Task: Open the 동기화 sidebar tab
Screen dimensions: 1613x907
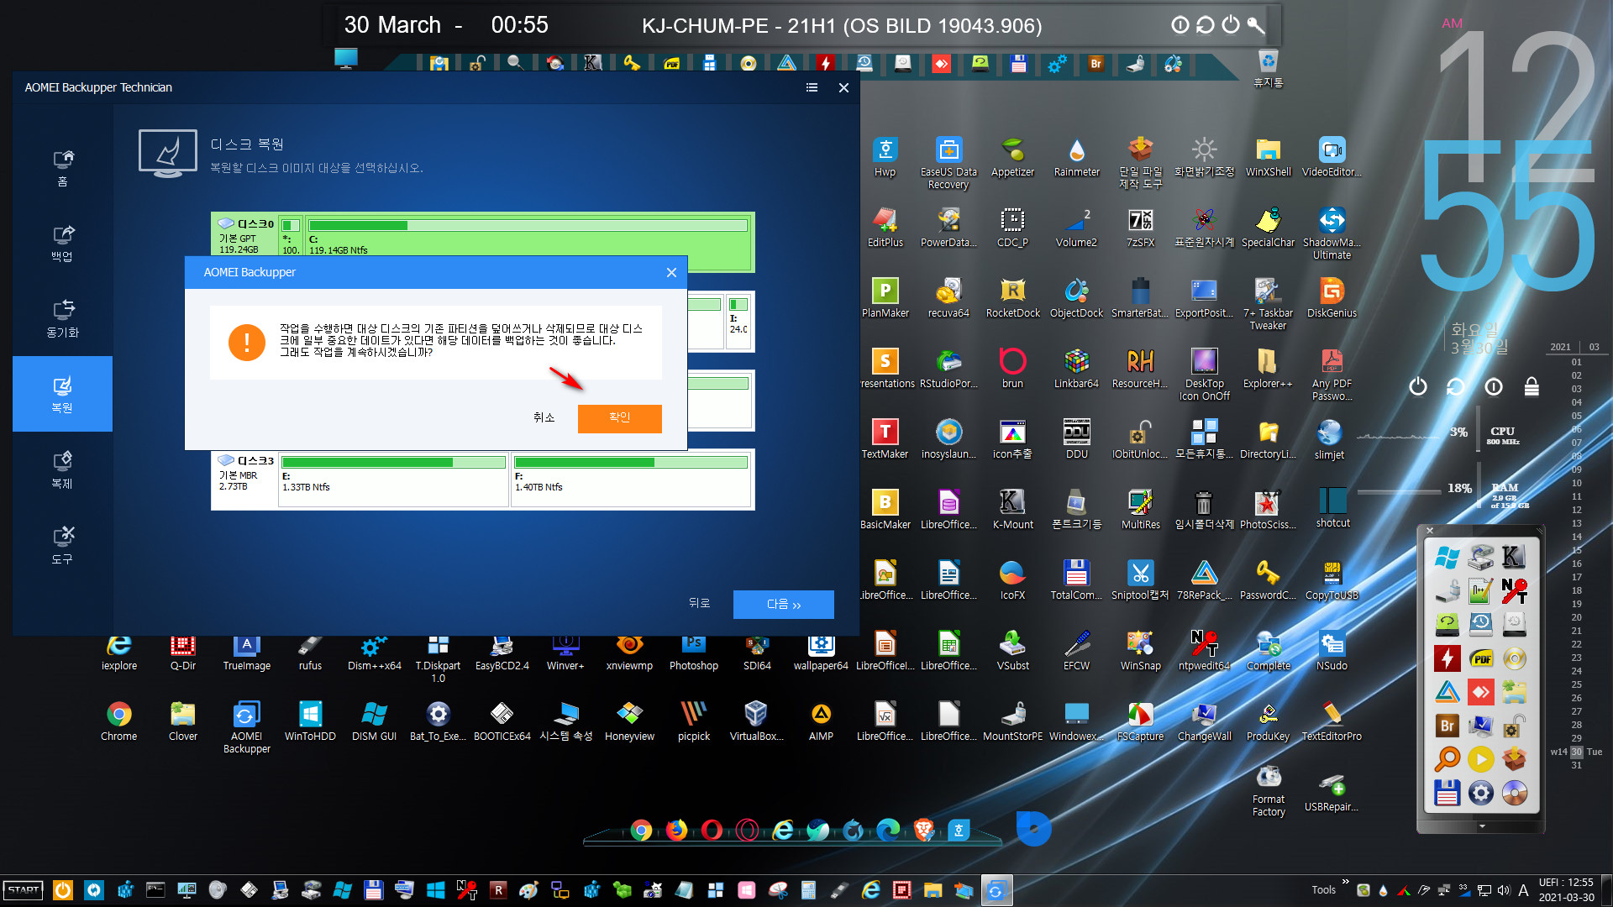Action: (62, 319)
